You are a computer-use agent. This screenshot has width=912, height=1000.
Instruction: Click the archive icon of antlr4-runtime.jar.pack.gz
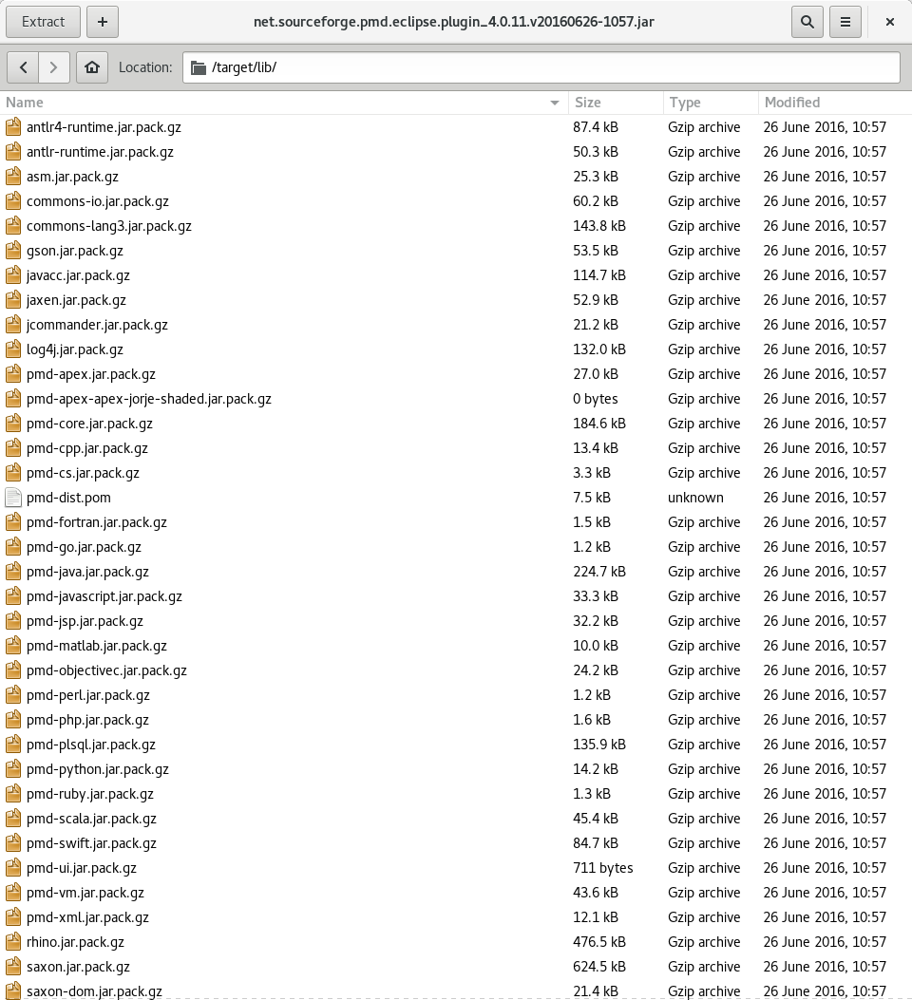click(12, 127)
